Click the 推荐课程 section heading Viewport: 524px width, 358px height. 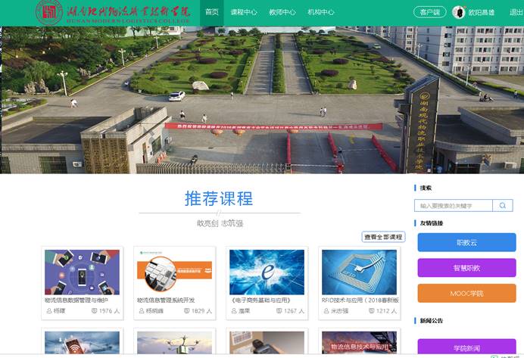click(x=220, y=199)
